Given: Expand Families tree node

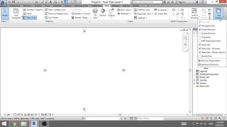Looking at the screenshot, I should point(194,80).
